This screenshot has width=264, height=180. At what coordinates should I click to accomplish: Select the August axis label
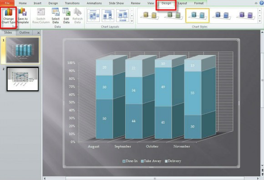pyautogui.click(x=93, y=146)
